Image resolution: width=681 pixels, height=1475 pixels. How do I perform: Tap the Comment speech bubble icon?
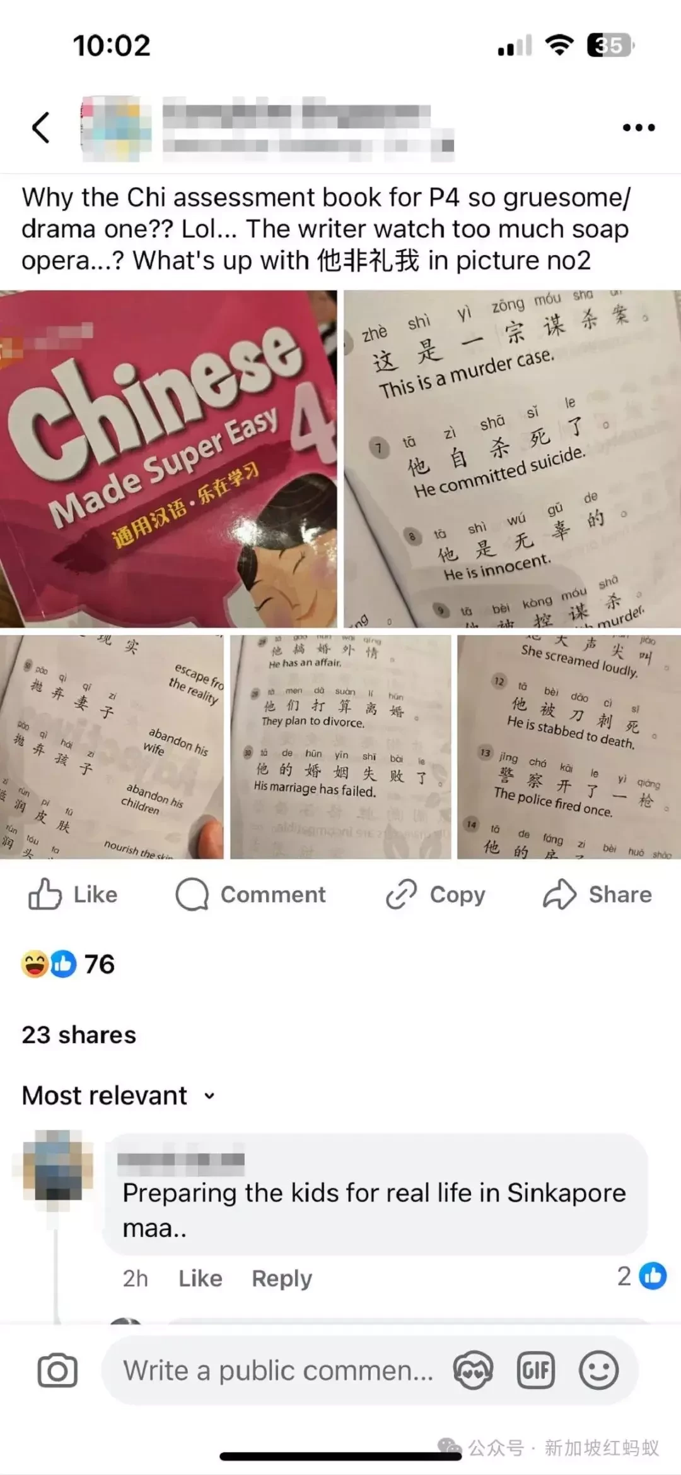click(192, 894)
